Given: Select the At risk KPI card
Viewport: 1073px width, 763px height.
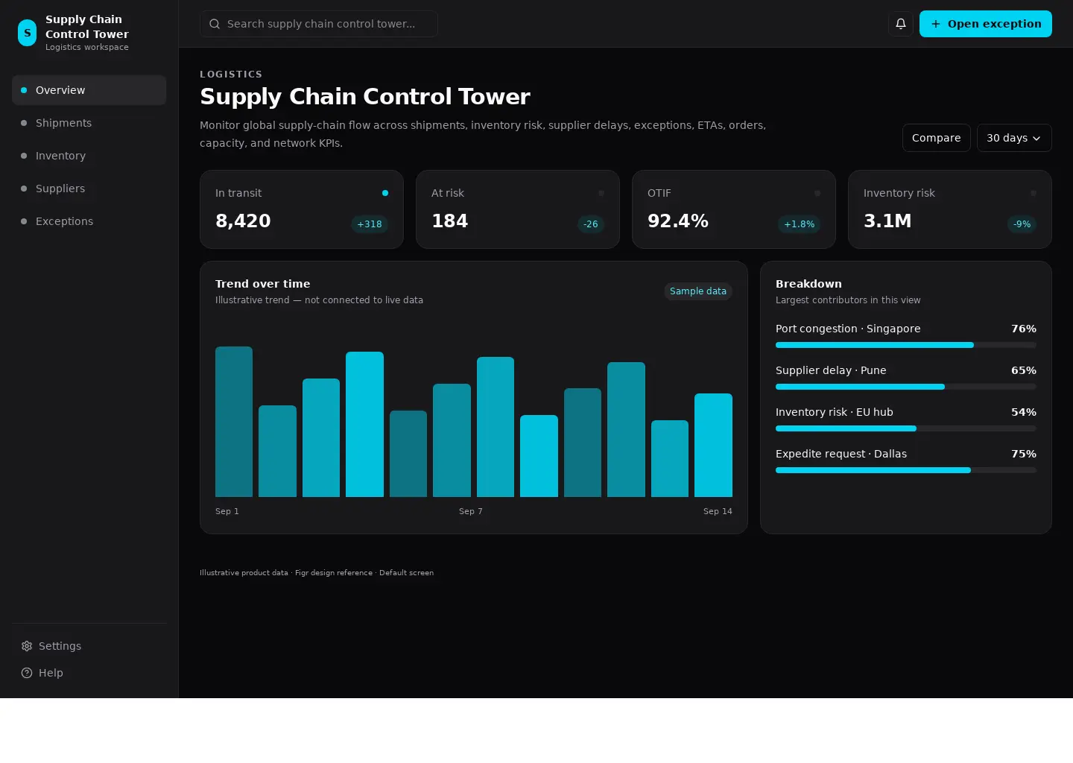Looking at the screenshot, I should tap(518, 209).
